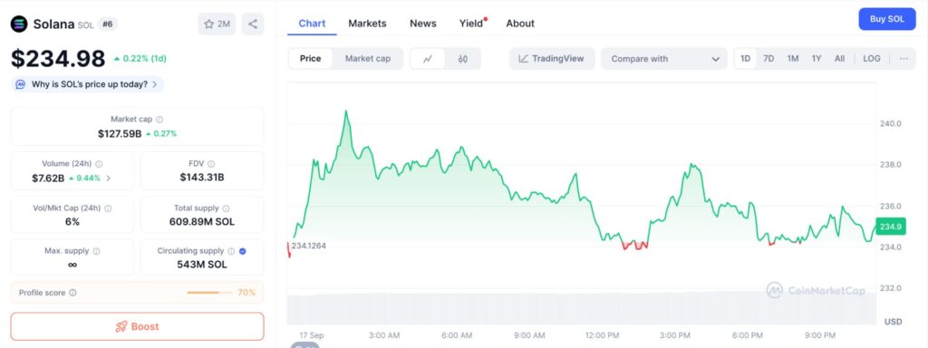928x348 pixels.
Task: Expand Volume (24h) details chevron
Action: [x=109, y=178]
